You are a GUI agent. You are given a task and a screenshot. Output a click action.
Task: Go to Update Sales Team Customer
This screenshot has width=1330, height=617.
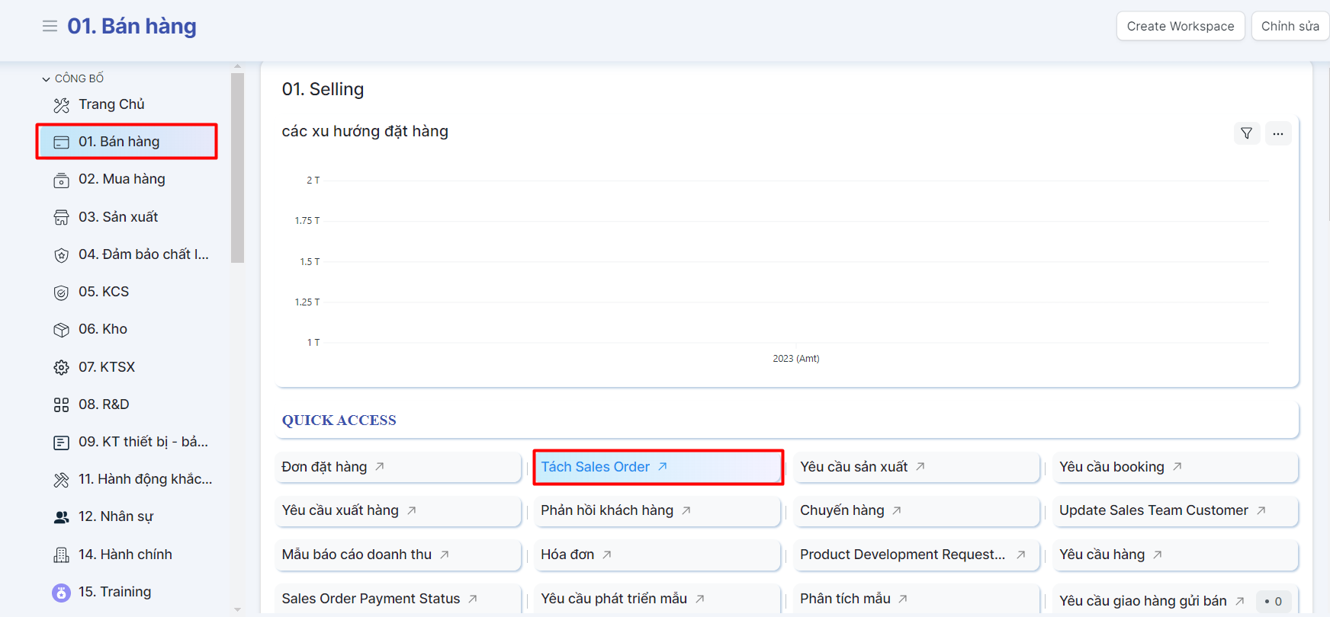click(x=1153, y=510)
